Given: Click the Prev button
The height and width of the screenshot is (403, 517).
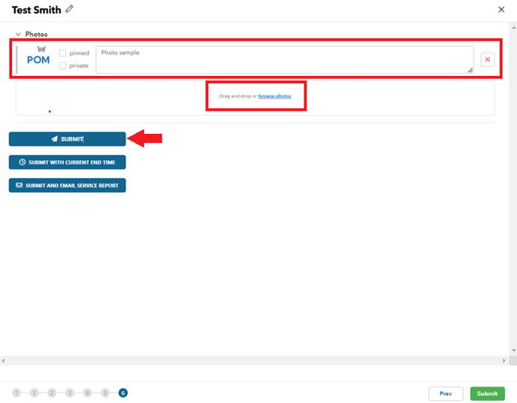Looking at the screenshot, I should coord(446,393).
